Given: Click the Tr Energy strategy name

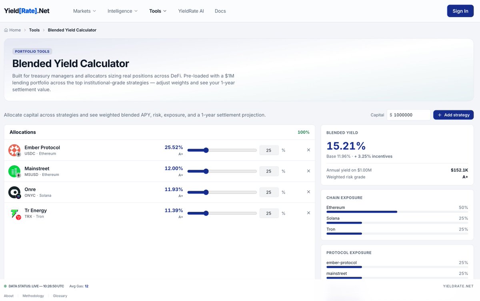Looking at the screenshot, I should (x=36, y=210).
